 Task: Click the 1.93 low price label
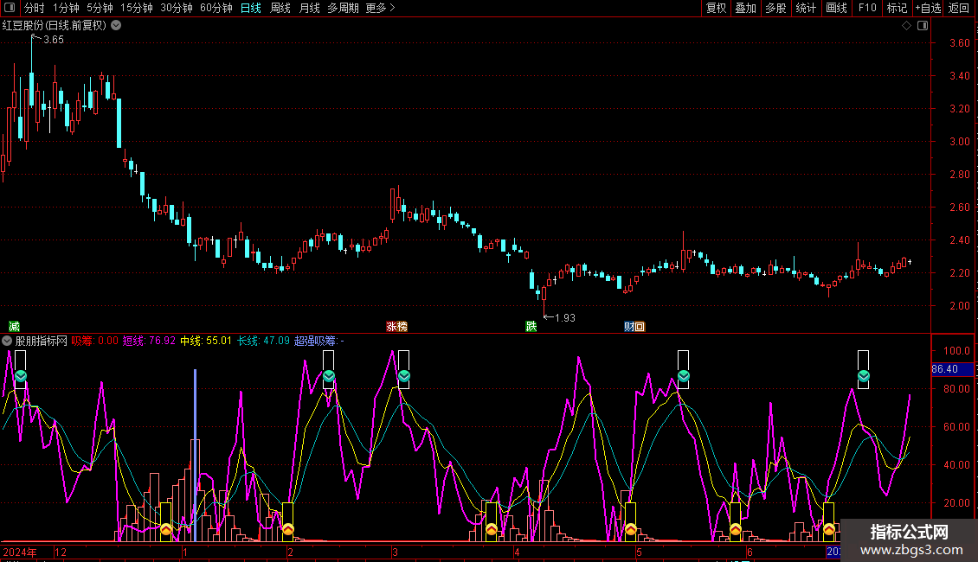point(565,318)
